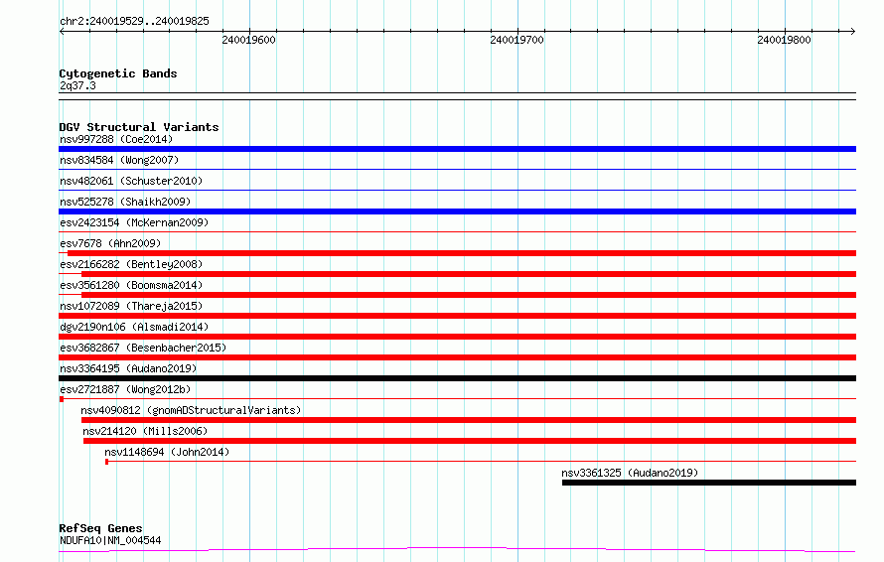Open nsv4090812 (gnomADStructuralVariants) label
The image size is (884, 562).
pyautogui.click(x=191, y=410)
